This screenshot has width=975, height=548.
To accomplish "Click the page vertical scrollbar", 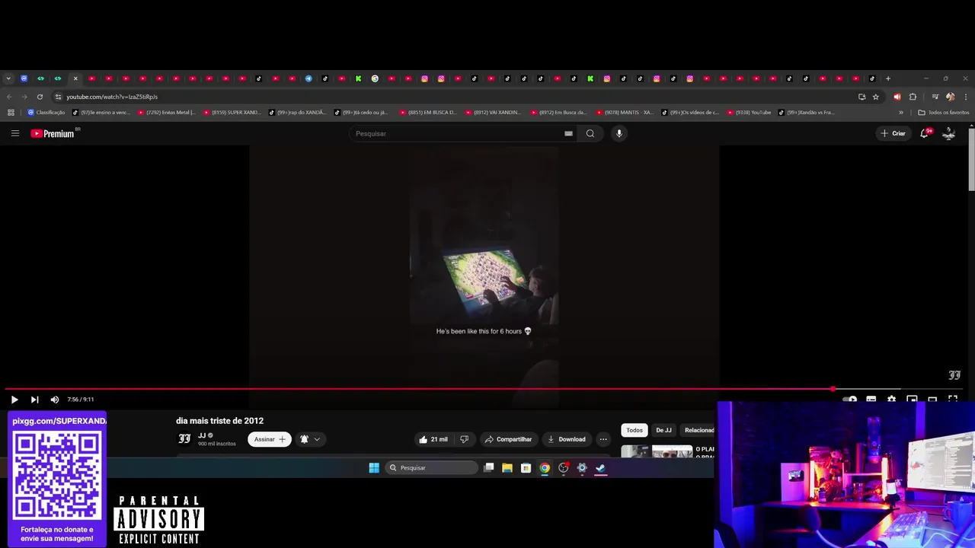I will pos(971,160).
